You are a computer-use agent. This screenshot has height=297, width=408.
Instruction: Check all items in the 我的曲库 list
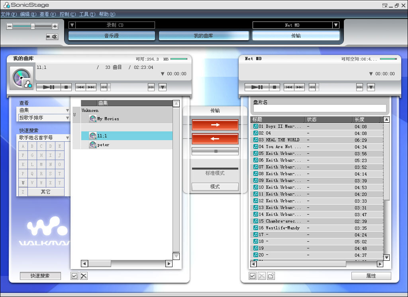point(75,276)
